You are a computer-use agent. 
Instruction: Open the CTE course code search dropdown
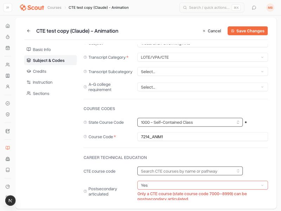point(190,171)
